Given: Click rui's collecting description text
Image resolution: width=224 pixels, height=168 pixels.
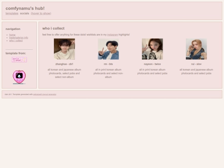Looking at the screenshot, I should [196, 71].
